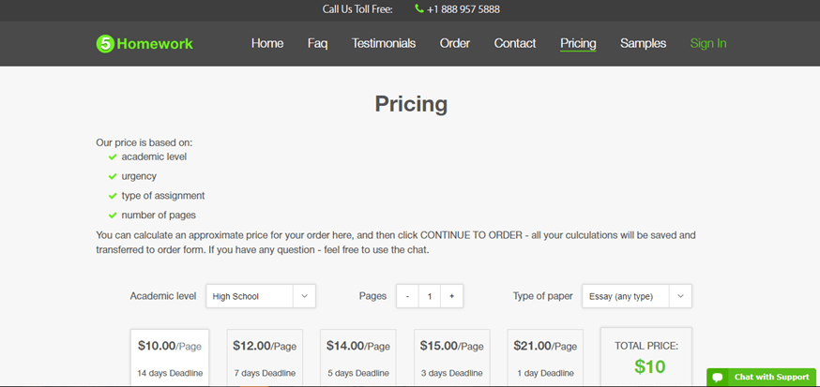
Task: Click the 'number of pages' list item
Action: [159, 216]
